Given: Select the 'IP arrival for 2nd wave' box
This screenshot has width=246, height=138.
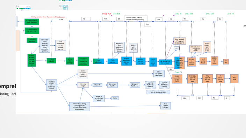Looking at the screenshot, I should pyautogui.click(x=220, y=79).
